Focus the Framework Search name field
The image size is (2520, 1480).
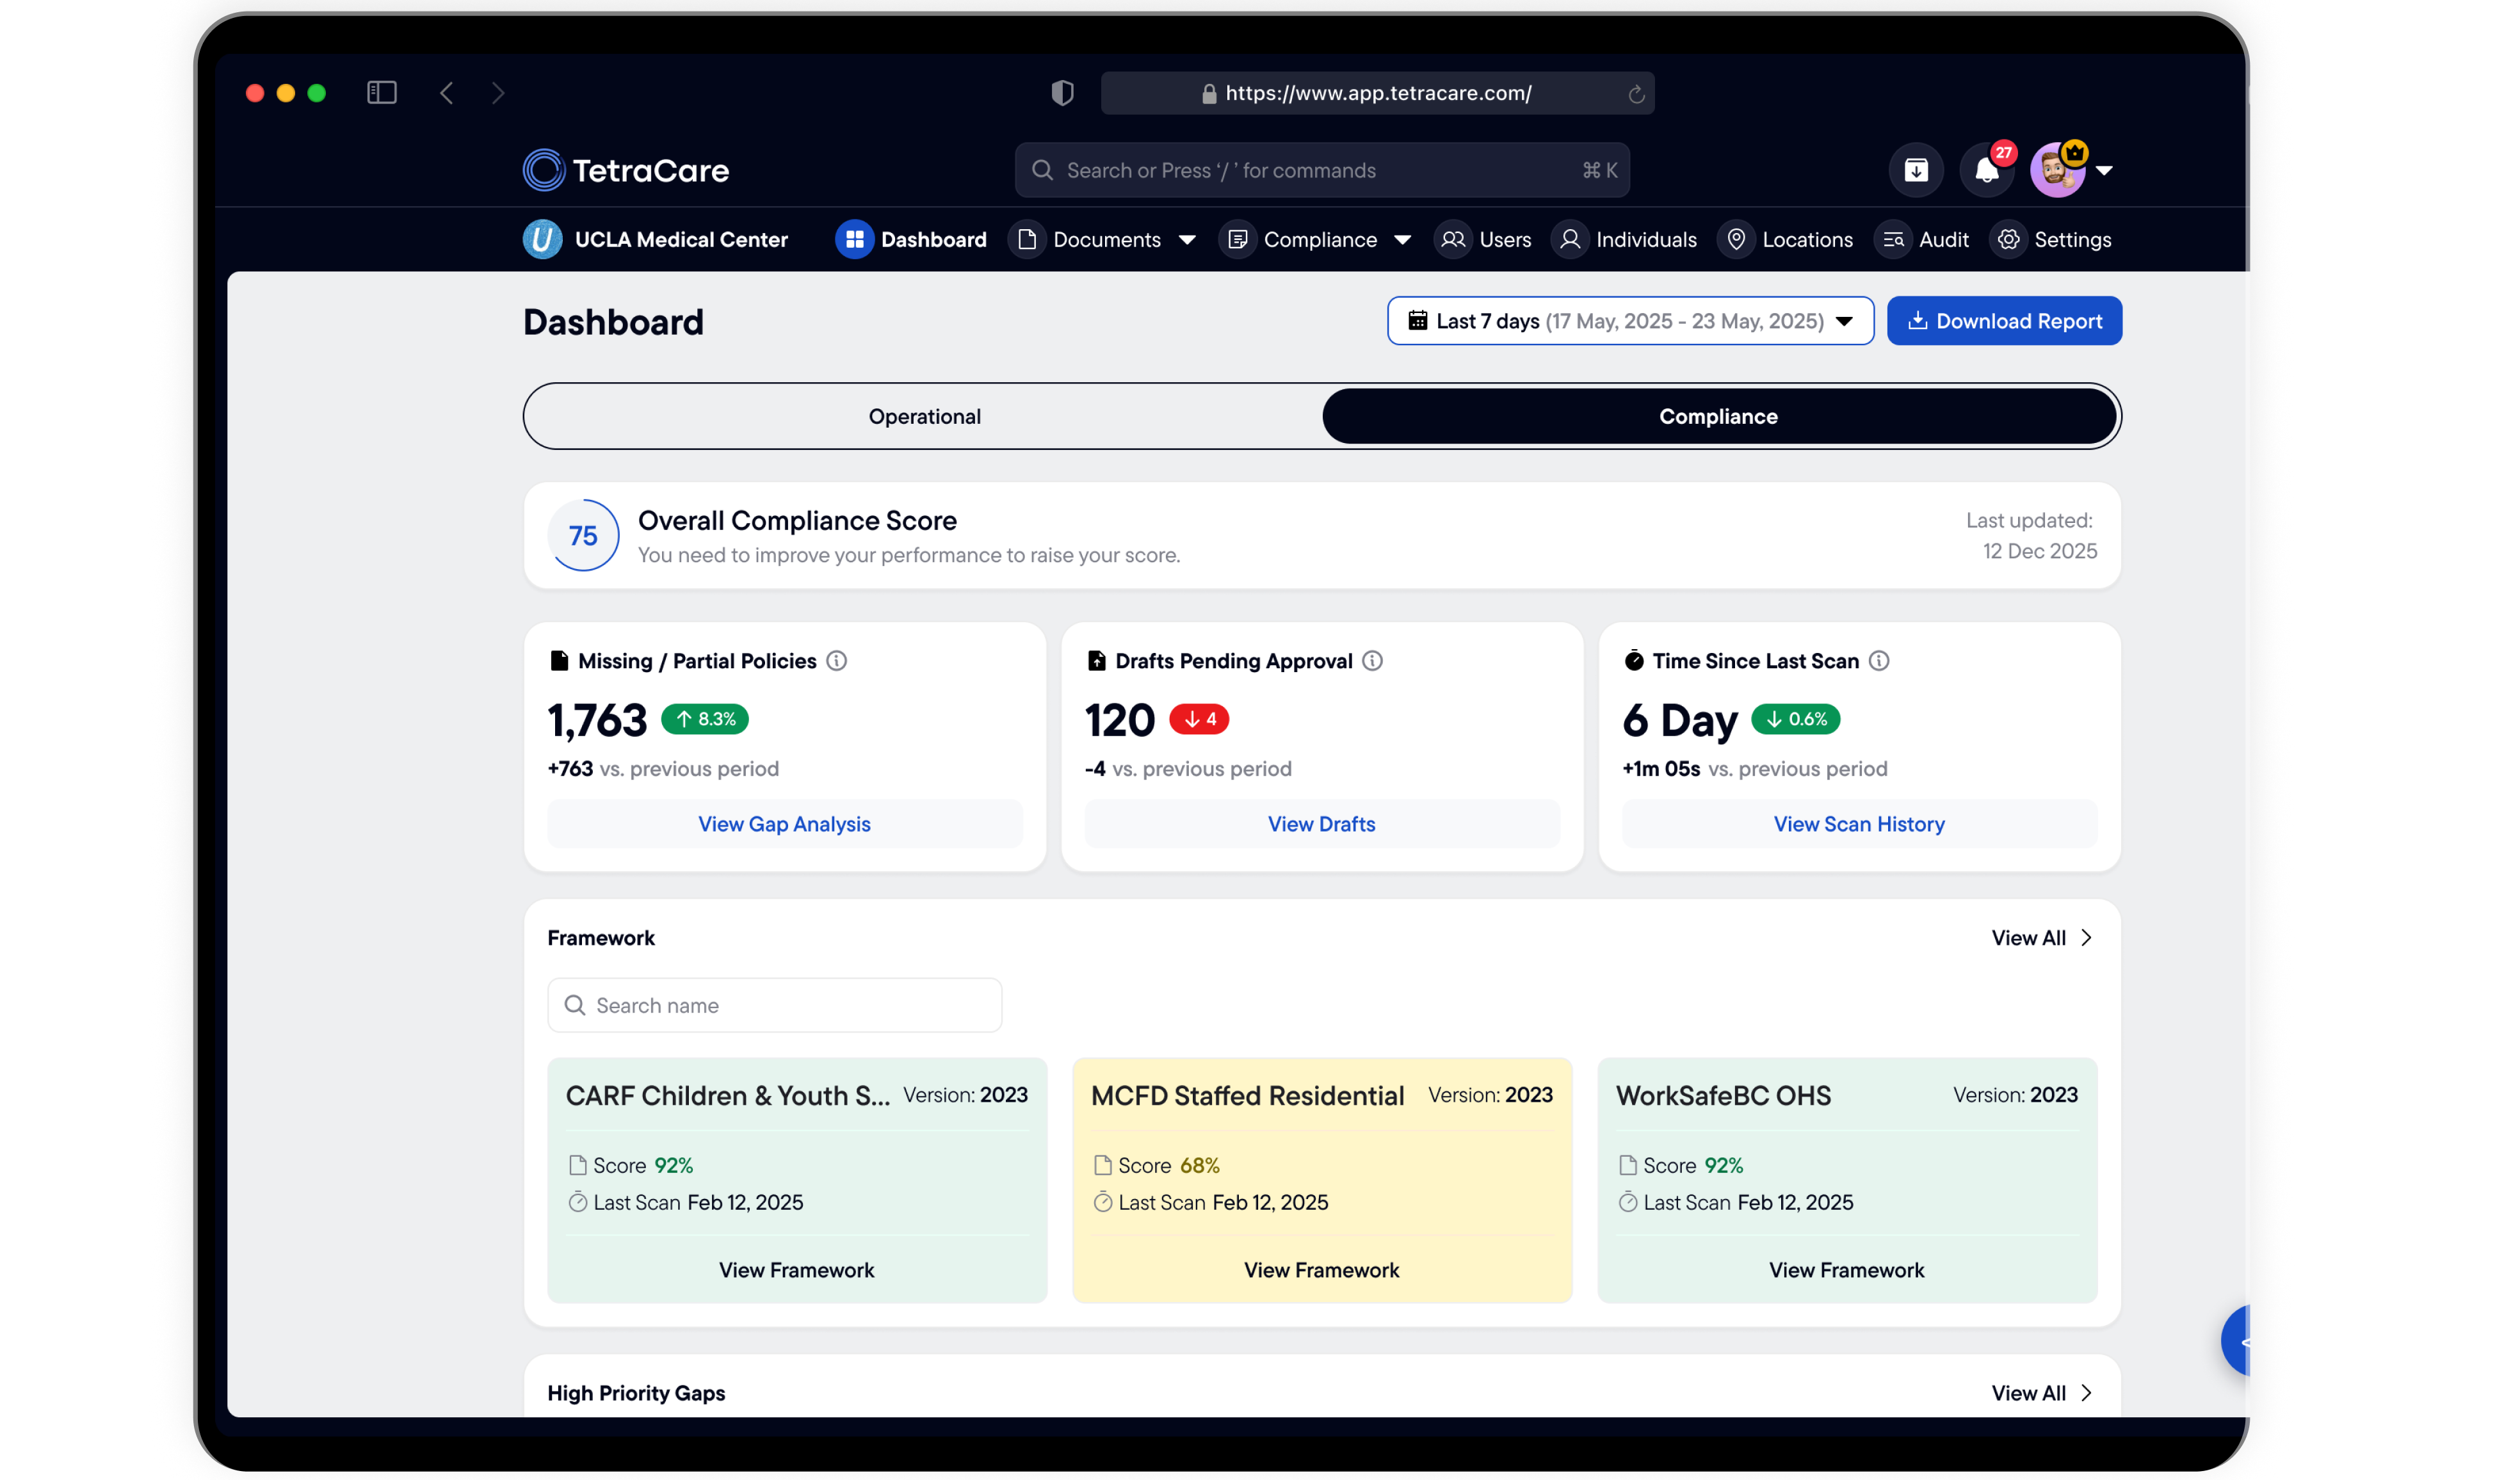click(x=774, y=1005)
